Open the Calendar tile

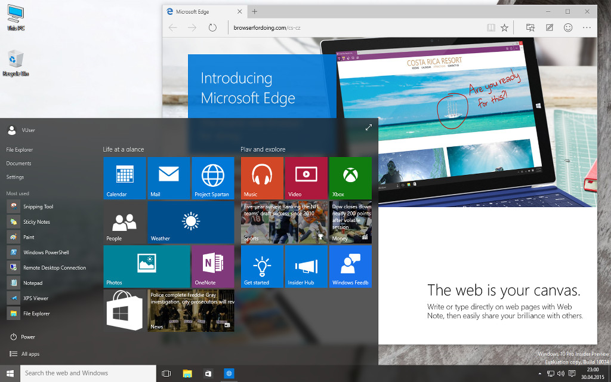tap(125, 178)
